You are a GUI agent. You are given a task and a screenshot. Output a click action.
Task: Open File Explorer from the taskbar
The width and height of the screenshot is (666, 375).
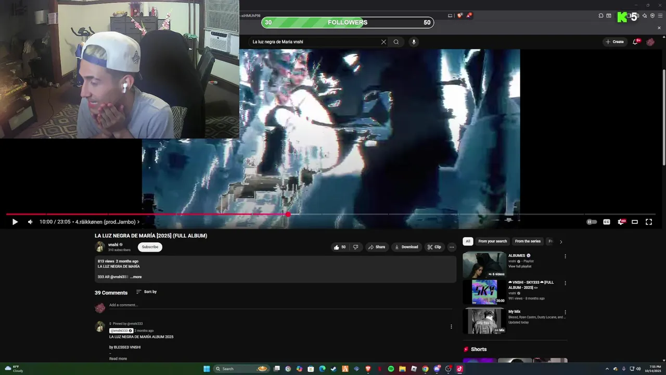click(x=402, y=369)
